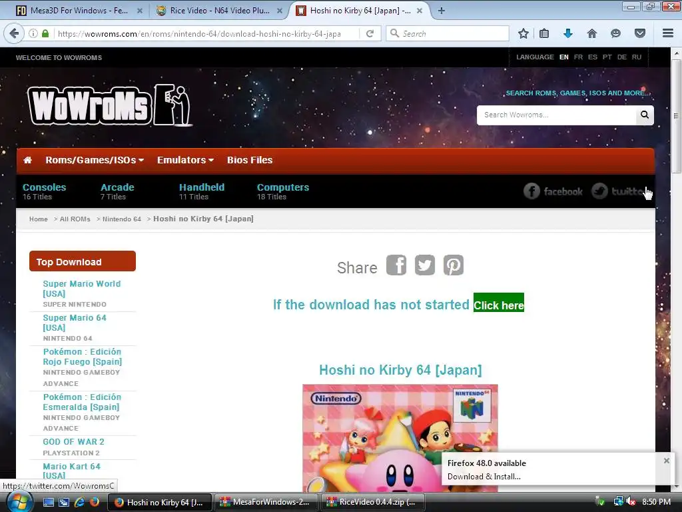Close the Firefox 48.0 available notification
Image resolution: width=682 pixels, height=512 pixels.
point(666,461)
